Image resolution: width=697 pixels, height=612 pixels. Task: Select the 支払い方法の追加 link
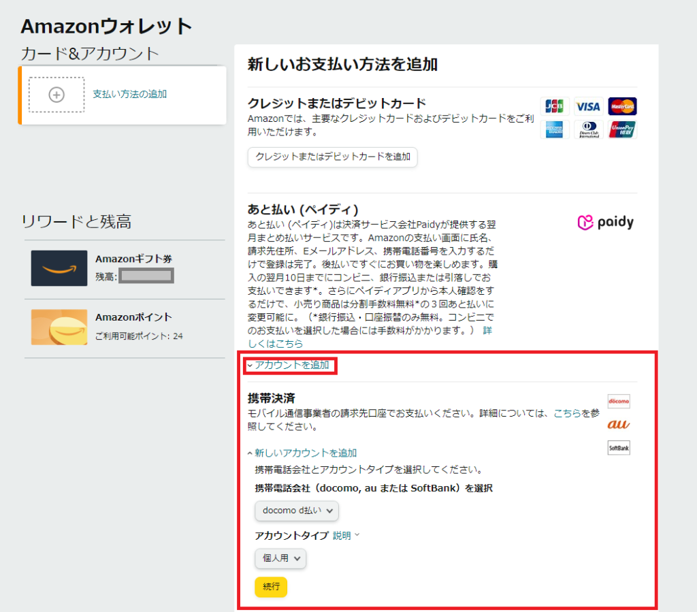pyautogui.click(x=130, y=94)
